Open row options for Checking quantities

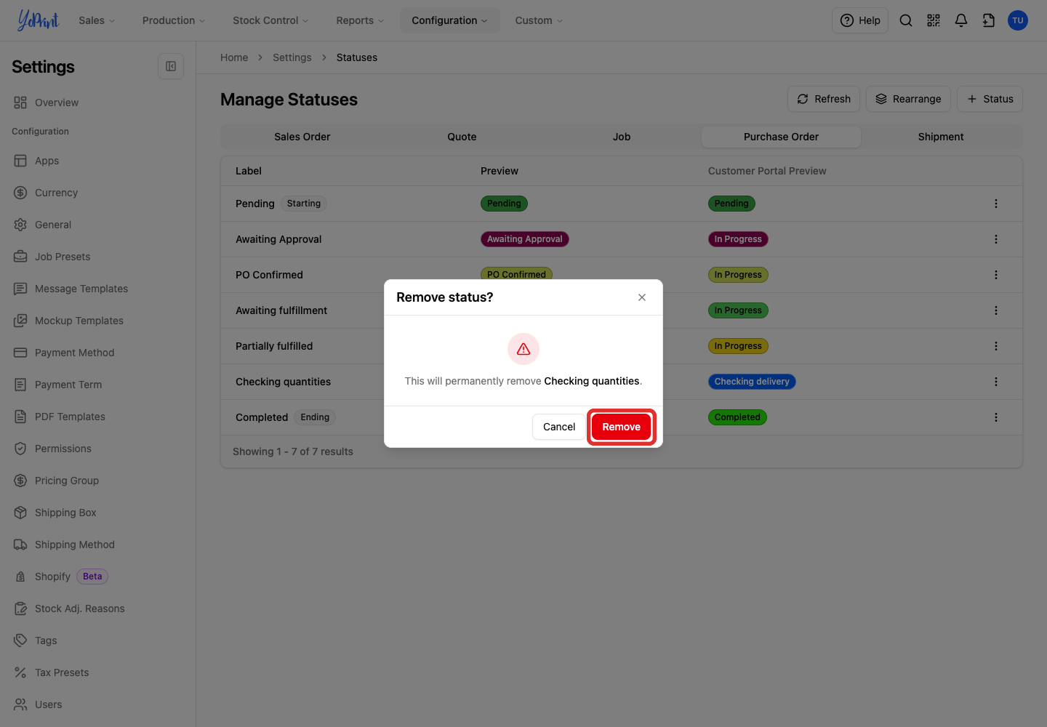996,382
